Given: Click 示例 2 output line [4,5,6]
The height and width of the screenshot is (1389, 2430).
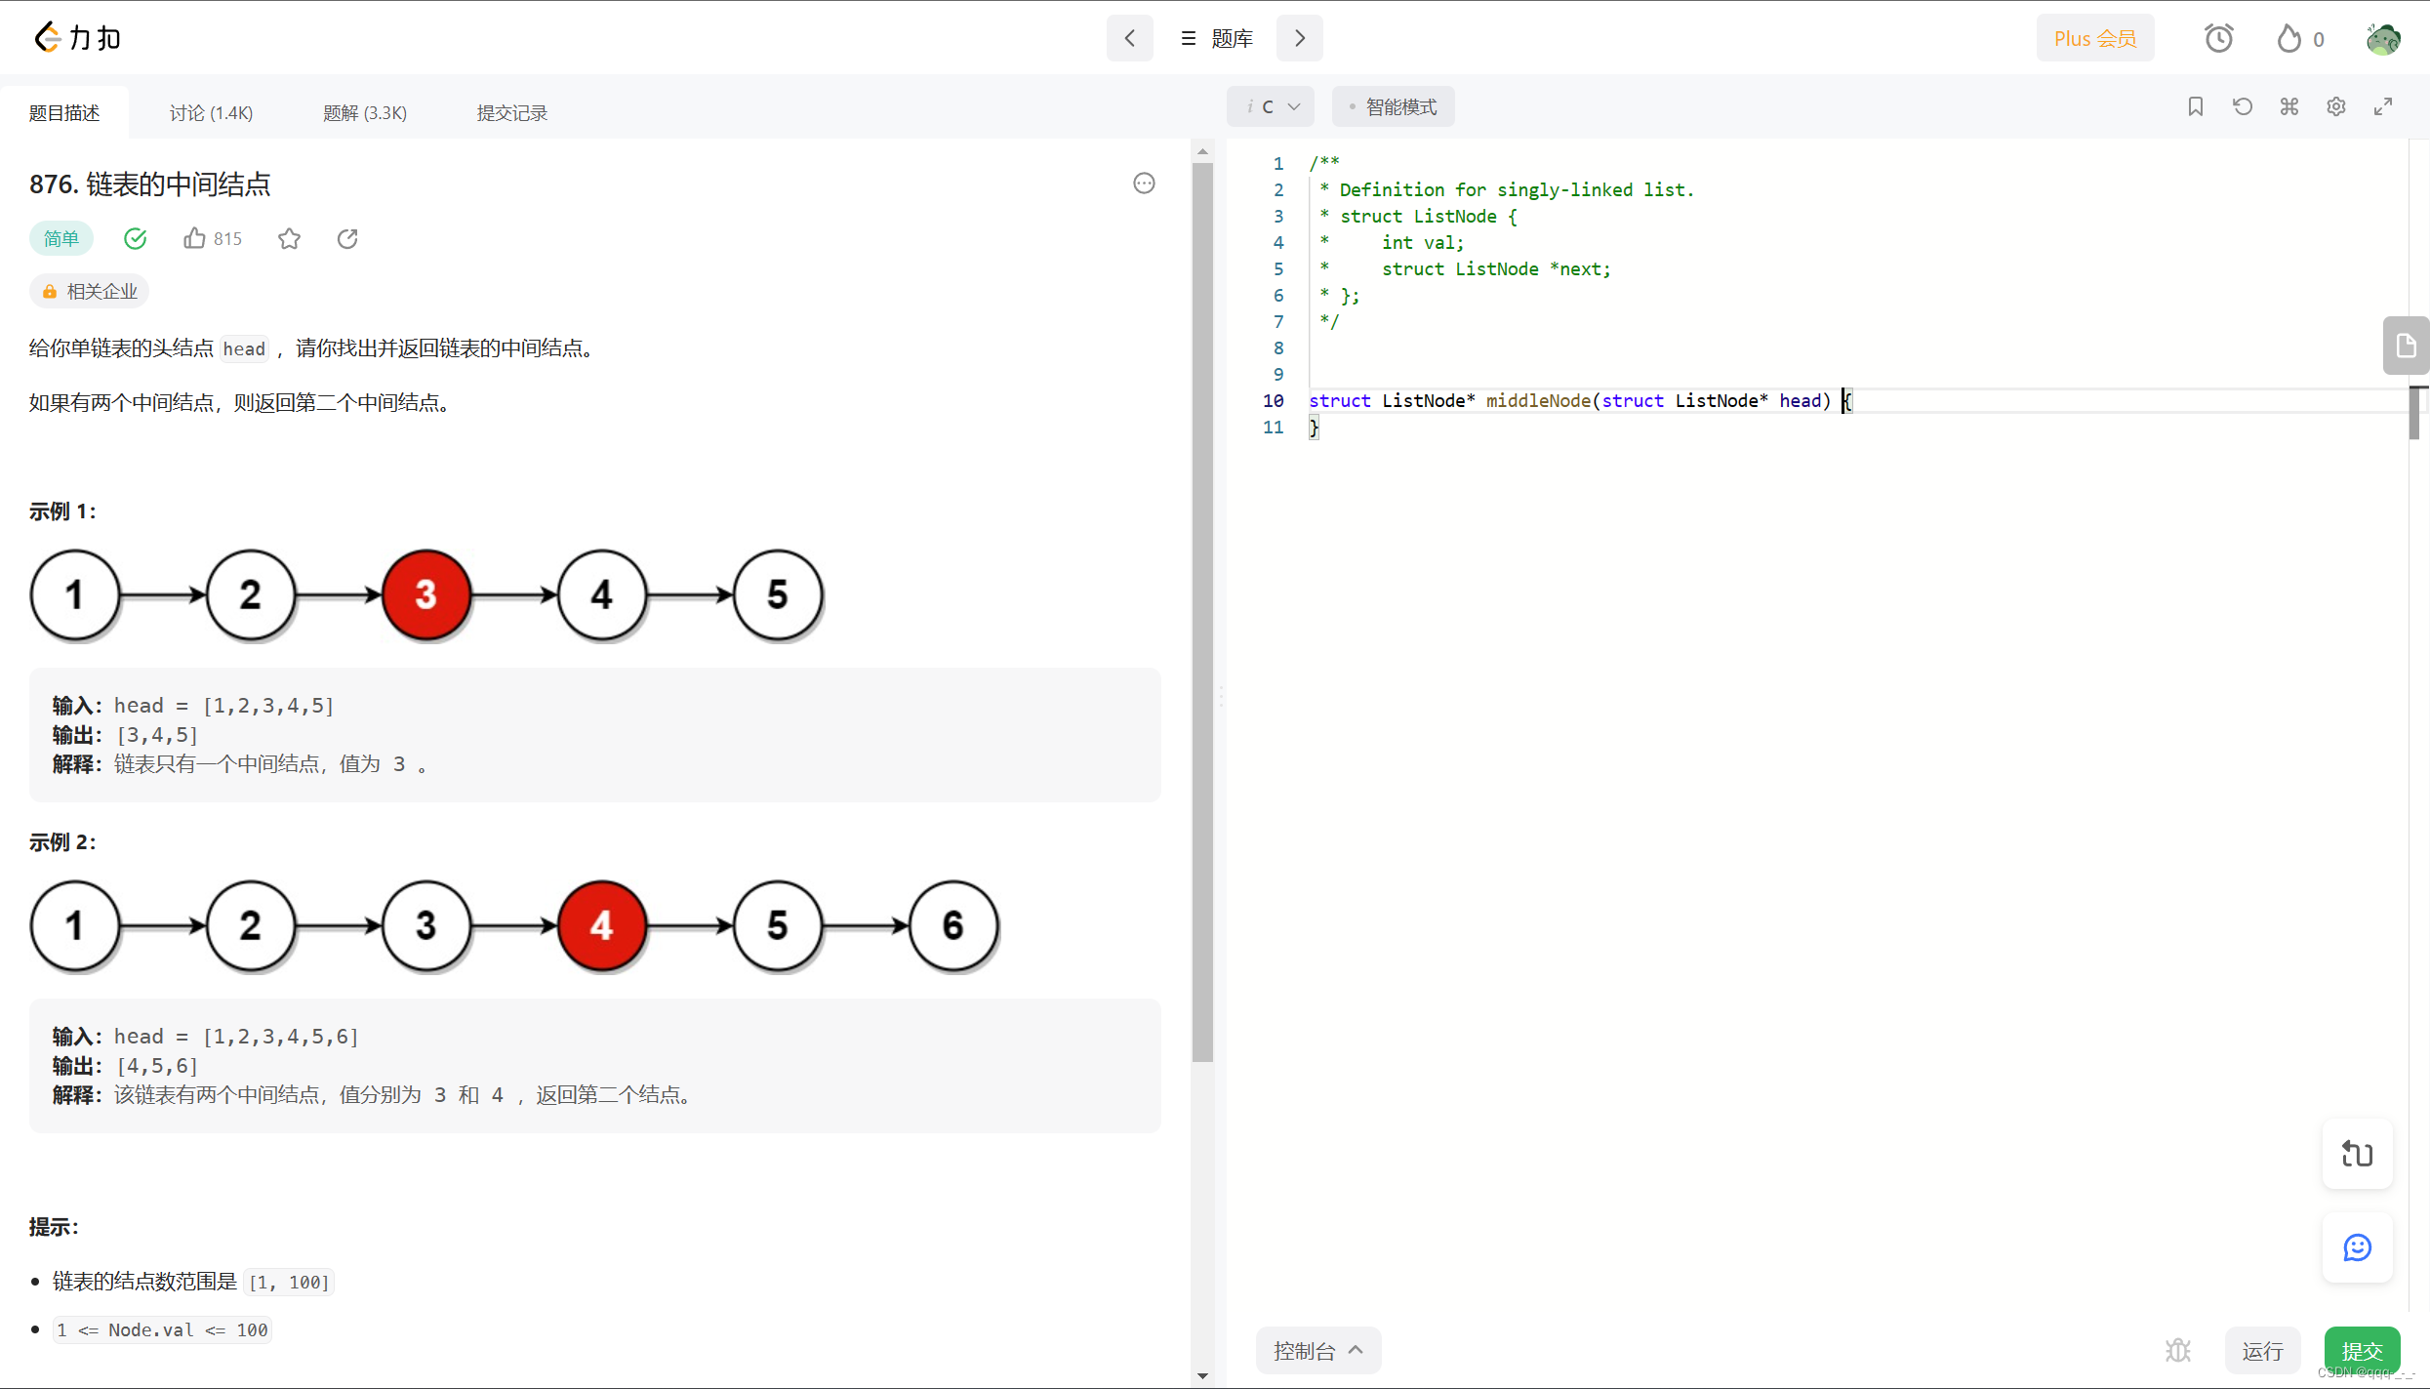Looking at the screenshot, I should 126,1066.
